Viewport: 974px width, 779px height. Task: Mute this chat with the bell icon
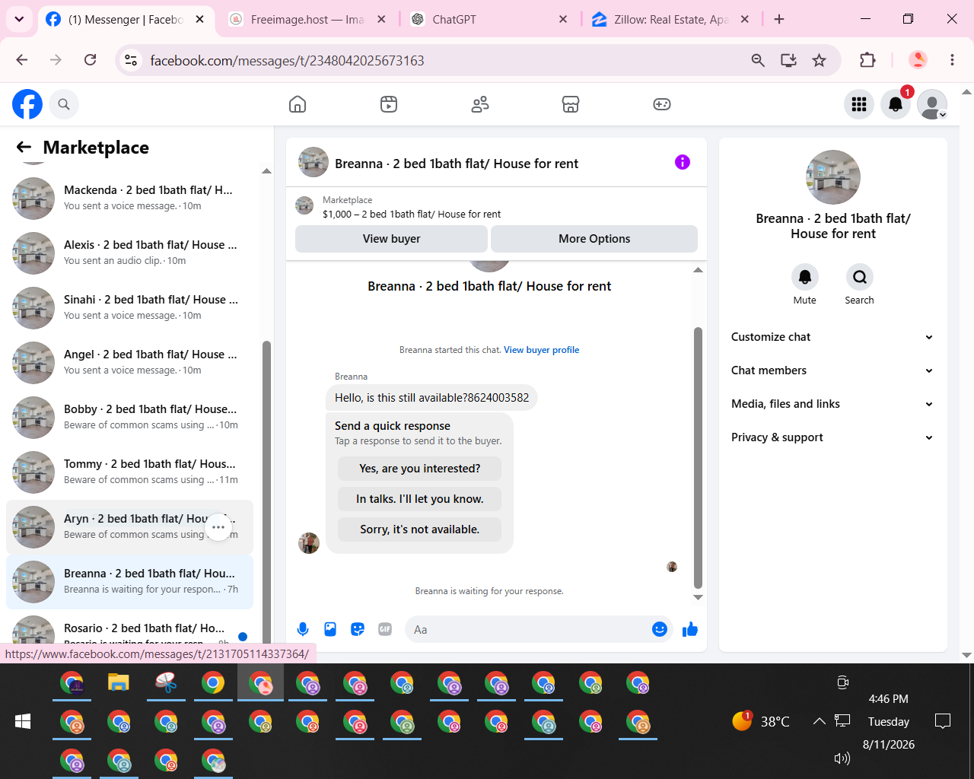point(805,277)
